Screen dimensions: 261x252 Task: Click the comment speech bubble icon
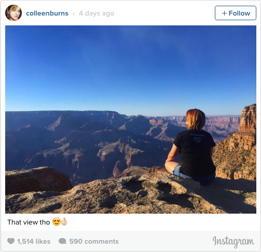tap(62, 241)
